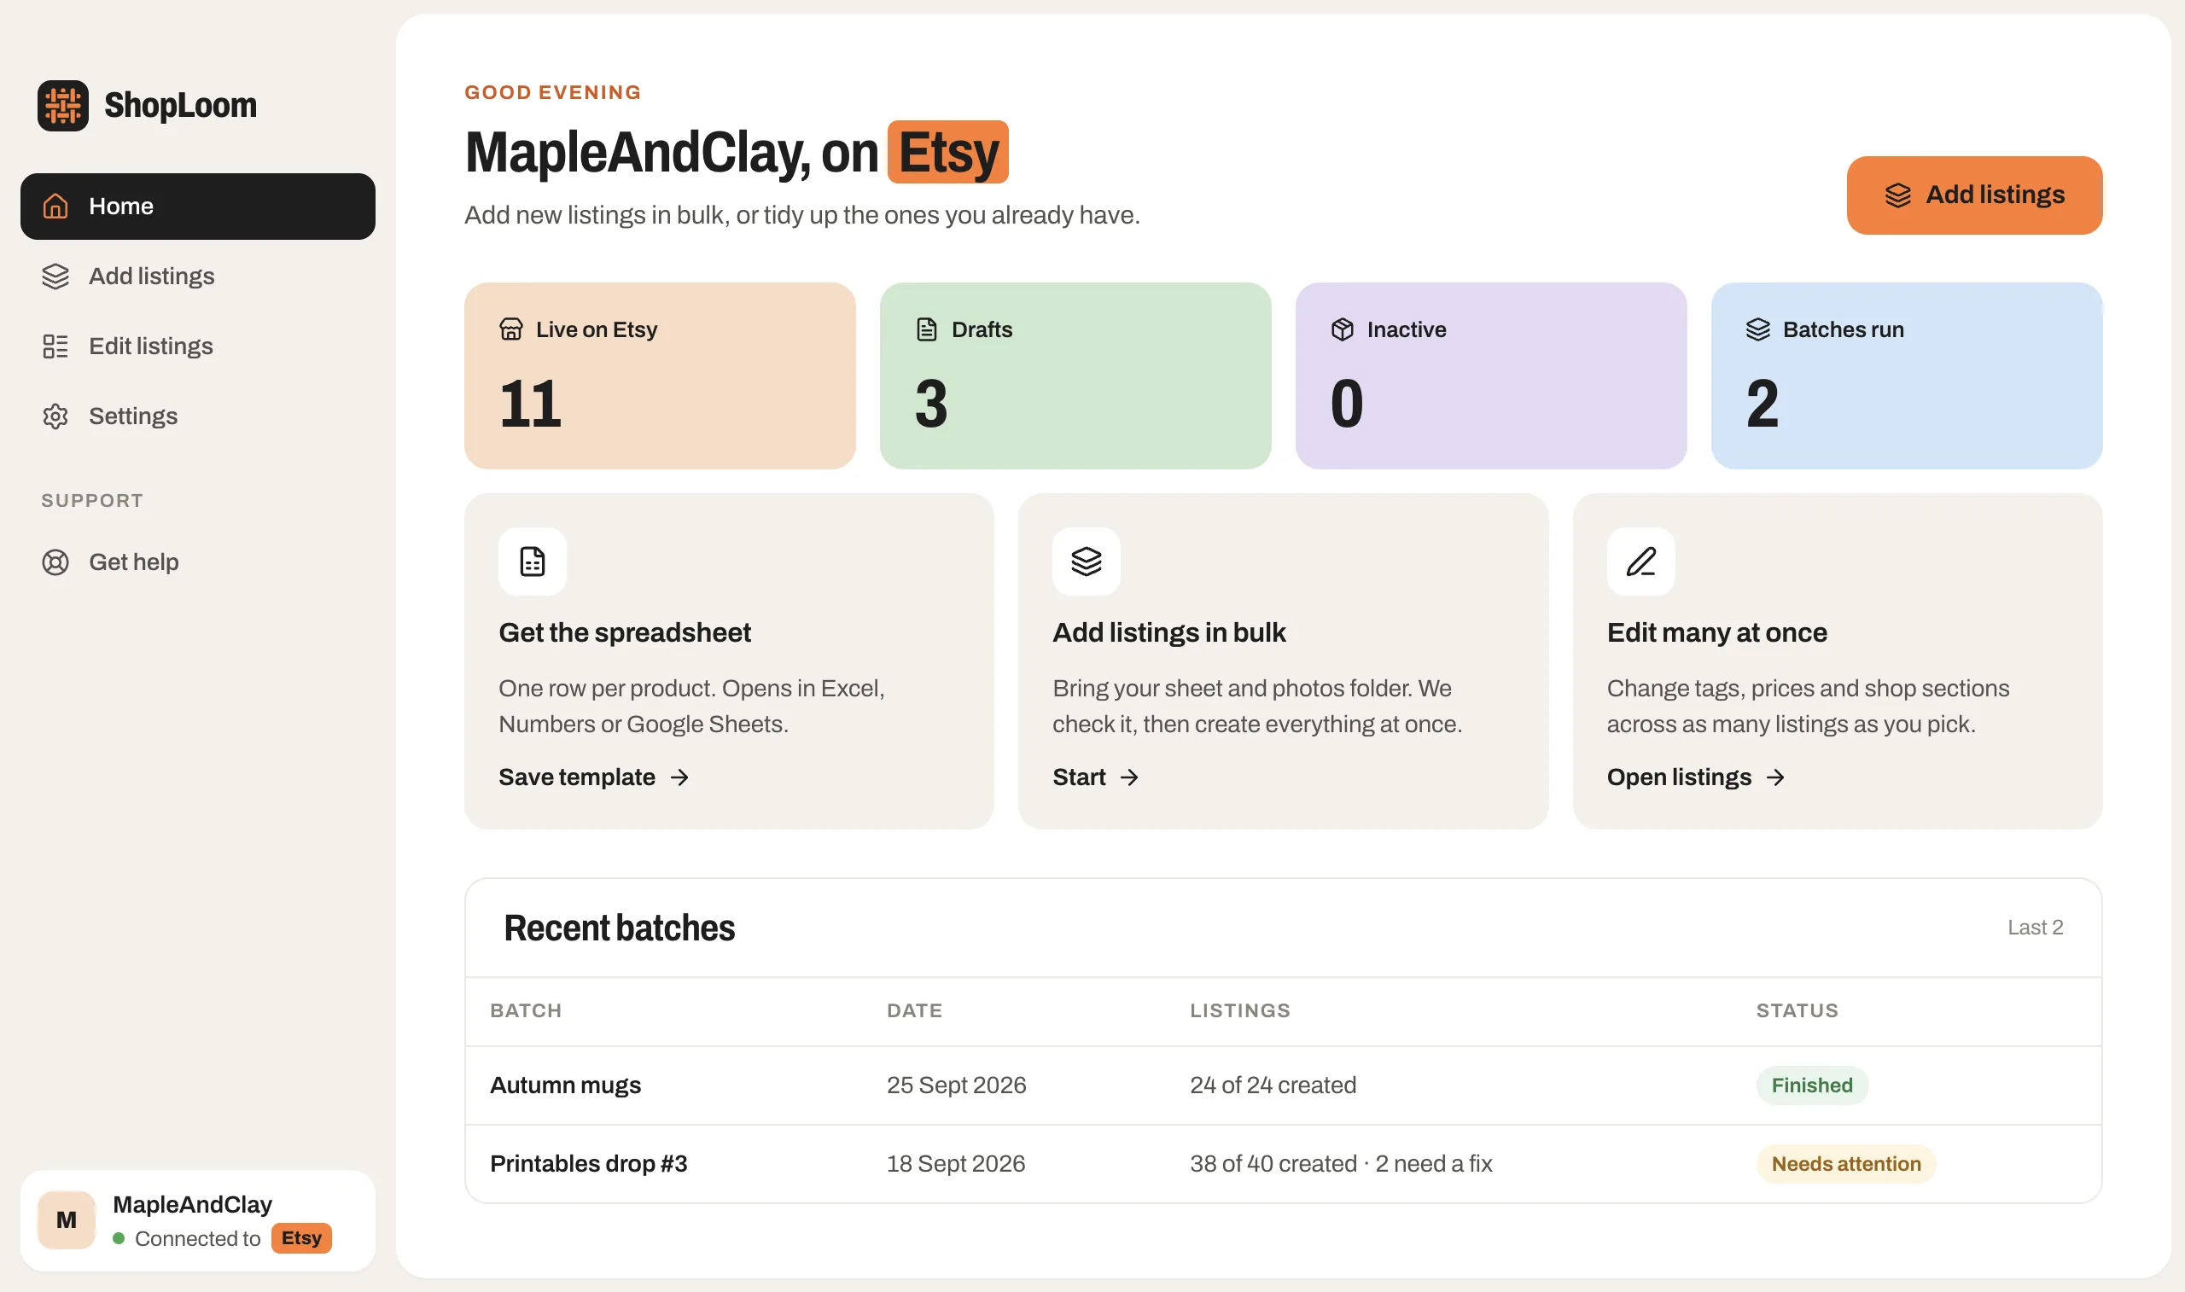Click the ShopLoom woven logo icon

[x=62, y=105]
